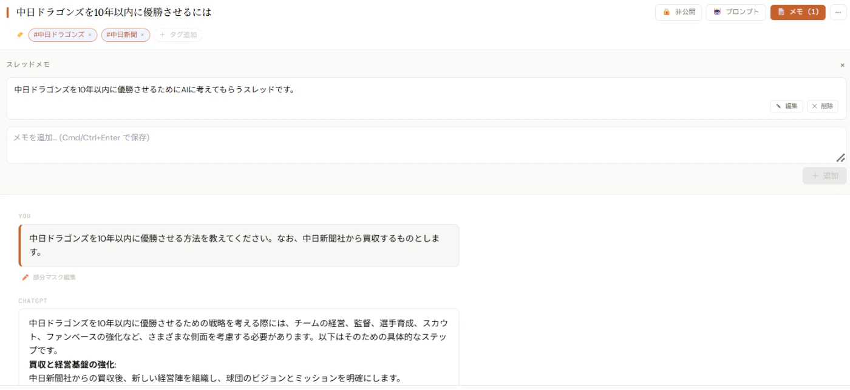Open the three-dot more options menu
This screenshot has width=850, height=390.
[x=838, y=12]
